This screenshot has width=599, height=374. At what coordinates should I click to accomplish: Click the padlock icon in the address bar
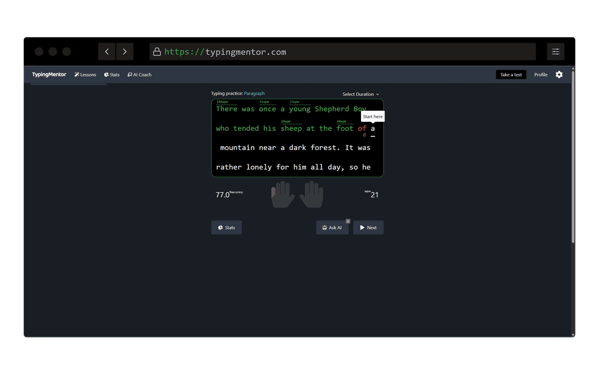pos(157,52)
